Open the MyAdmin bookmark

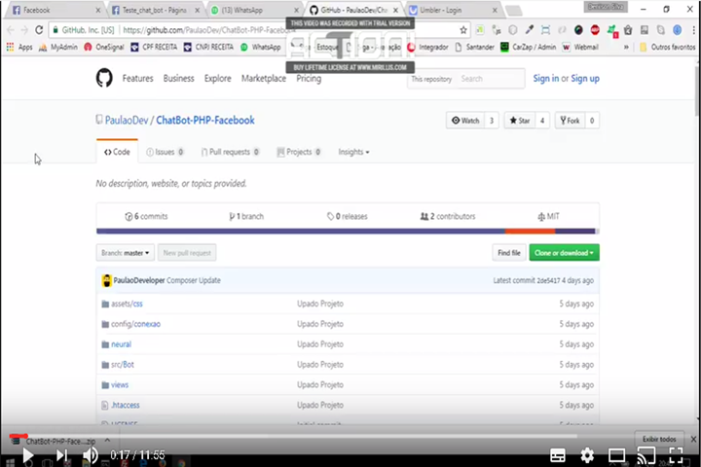pyautogui.click(x=58, y=47)
